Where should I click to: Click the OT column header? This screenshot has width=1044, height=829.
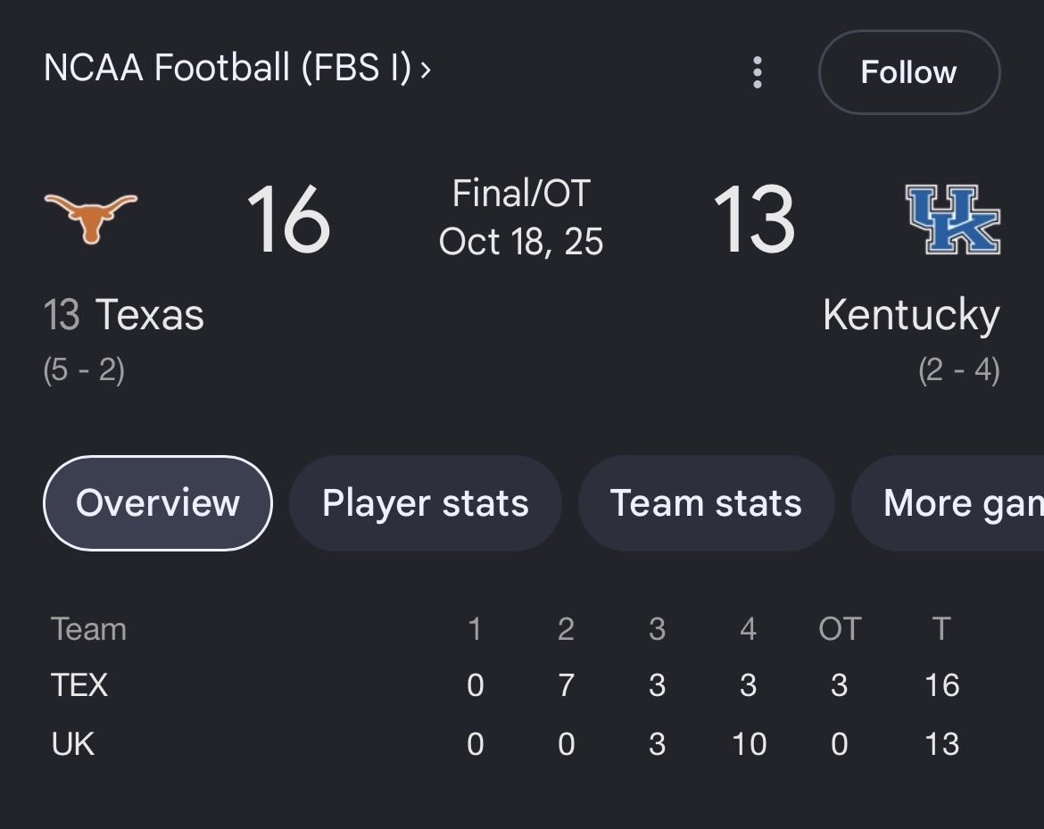(840, 628)
